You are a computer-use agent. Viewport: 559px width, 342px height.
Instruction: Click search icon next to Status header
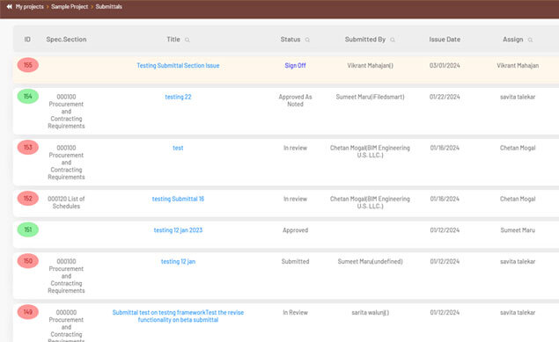[x=307, y=40]
